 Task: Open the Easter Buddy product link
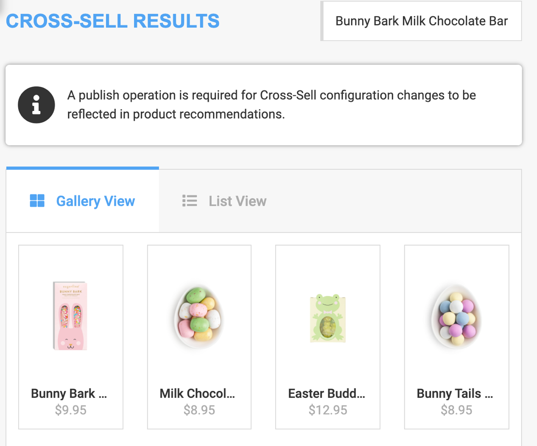click(x=327, y=393)
